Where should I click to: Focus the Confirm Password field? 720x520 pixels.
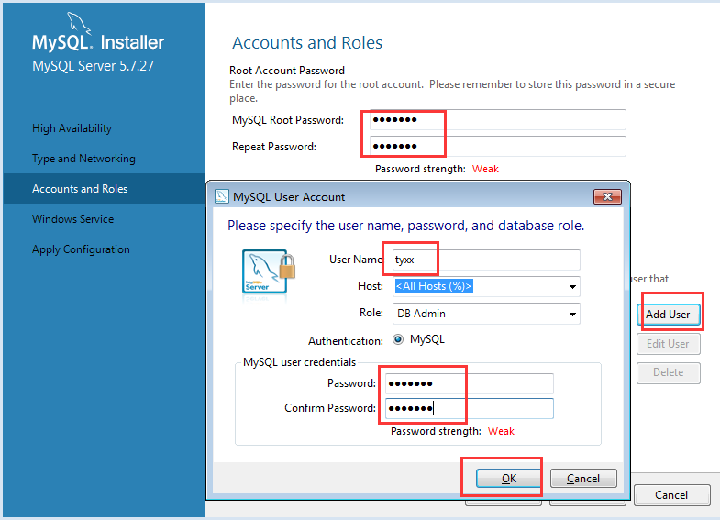[x=470, y=408]
